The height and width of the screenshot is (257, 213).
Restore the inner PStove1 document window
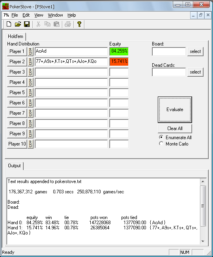(201, 15)
